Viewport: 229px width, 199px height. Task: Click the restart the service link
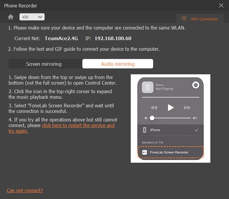(x=78, y=125)
